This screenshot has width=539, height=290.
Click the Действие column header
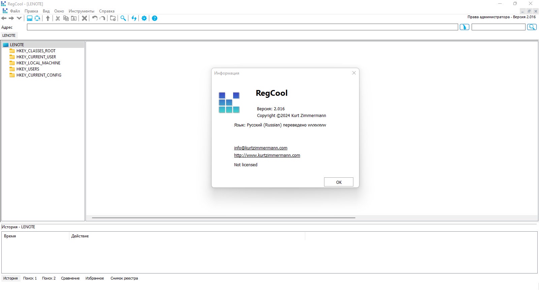click(x=187, y=236)
